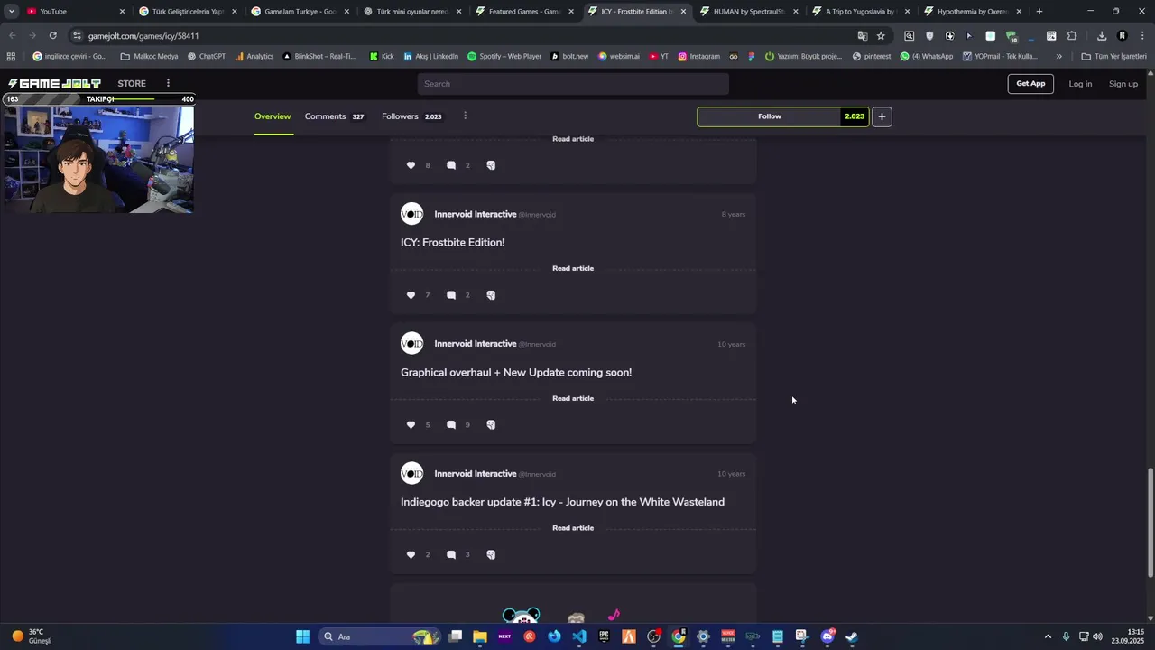Click Innervoid avatar on Graphical overhaul post
Image resolution: width=1155 pixels, height=650 pixels.
pyautogui.click(x=411, y=344)
